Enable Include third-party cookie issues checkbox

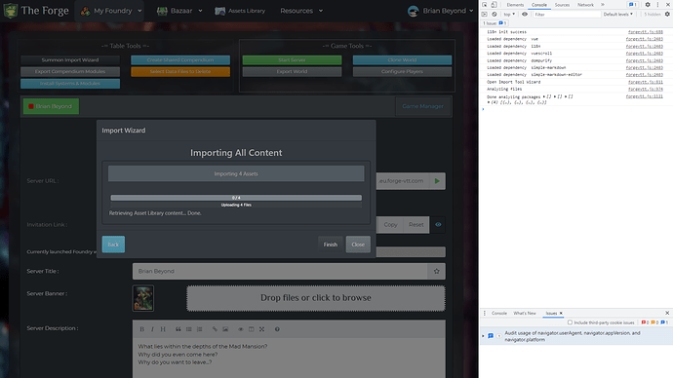570,322
